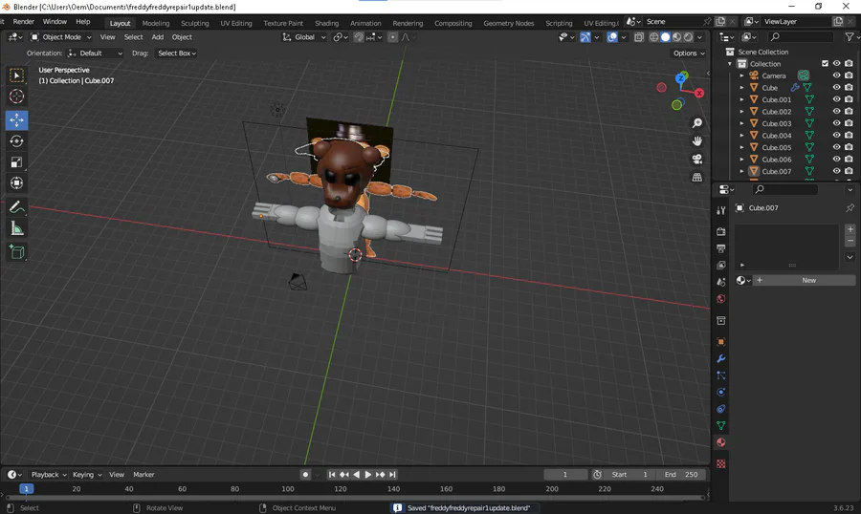Jump to the start frame
Screen dimensions: 861x514
tap(332, 475)
